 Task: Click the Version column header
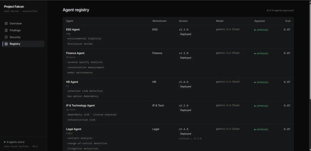click(x=183, y=21)
